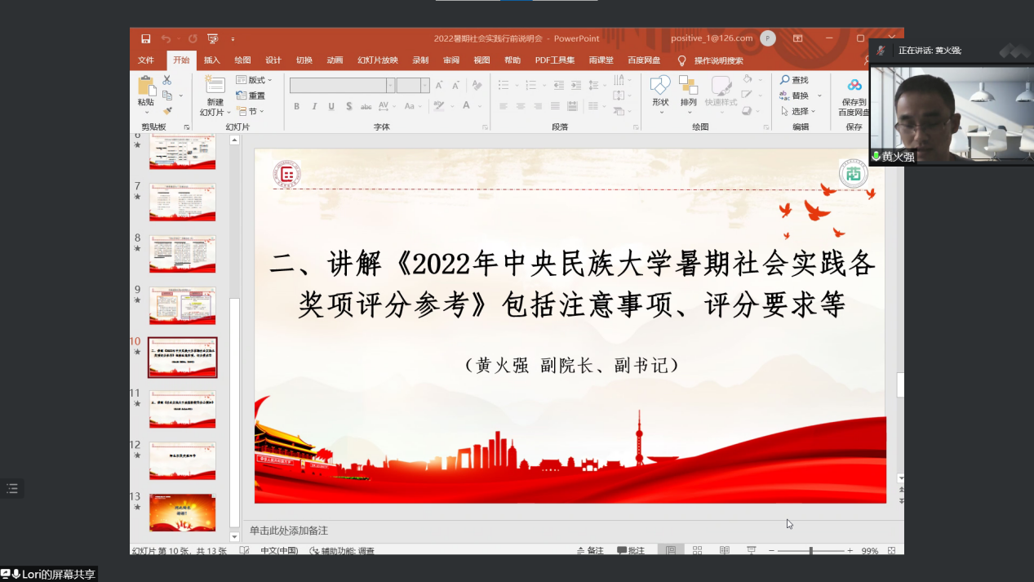The image size is (1034, 582).
Task: Toggle the Notes (备注) pane in status bar
Action: [x=590, y=551]
